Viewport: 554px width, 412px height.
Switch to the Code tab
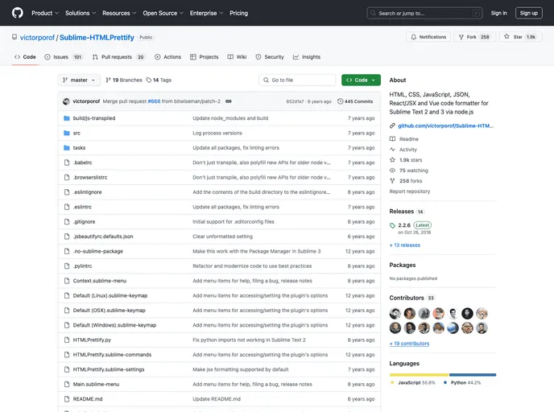coord(25,57)
